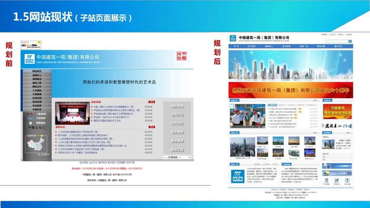The image size is (370, 208).
Task: Open 新闻中心 in old site left menu
Action: (37, 75)
